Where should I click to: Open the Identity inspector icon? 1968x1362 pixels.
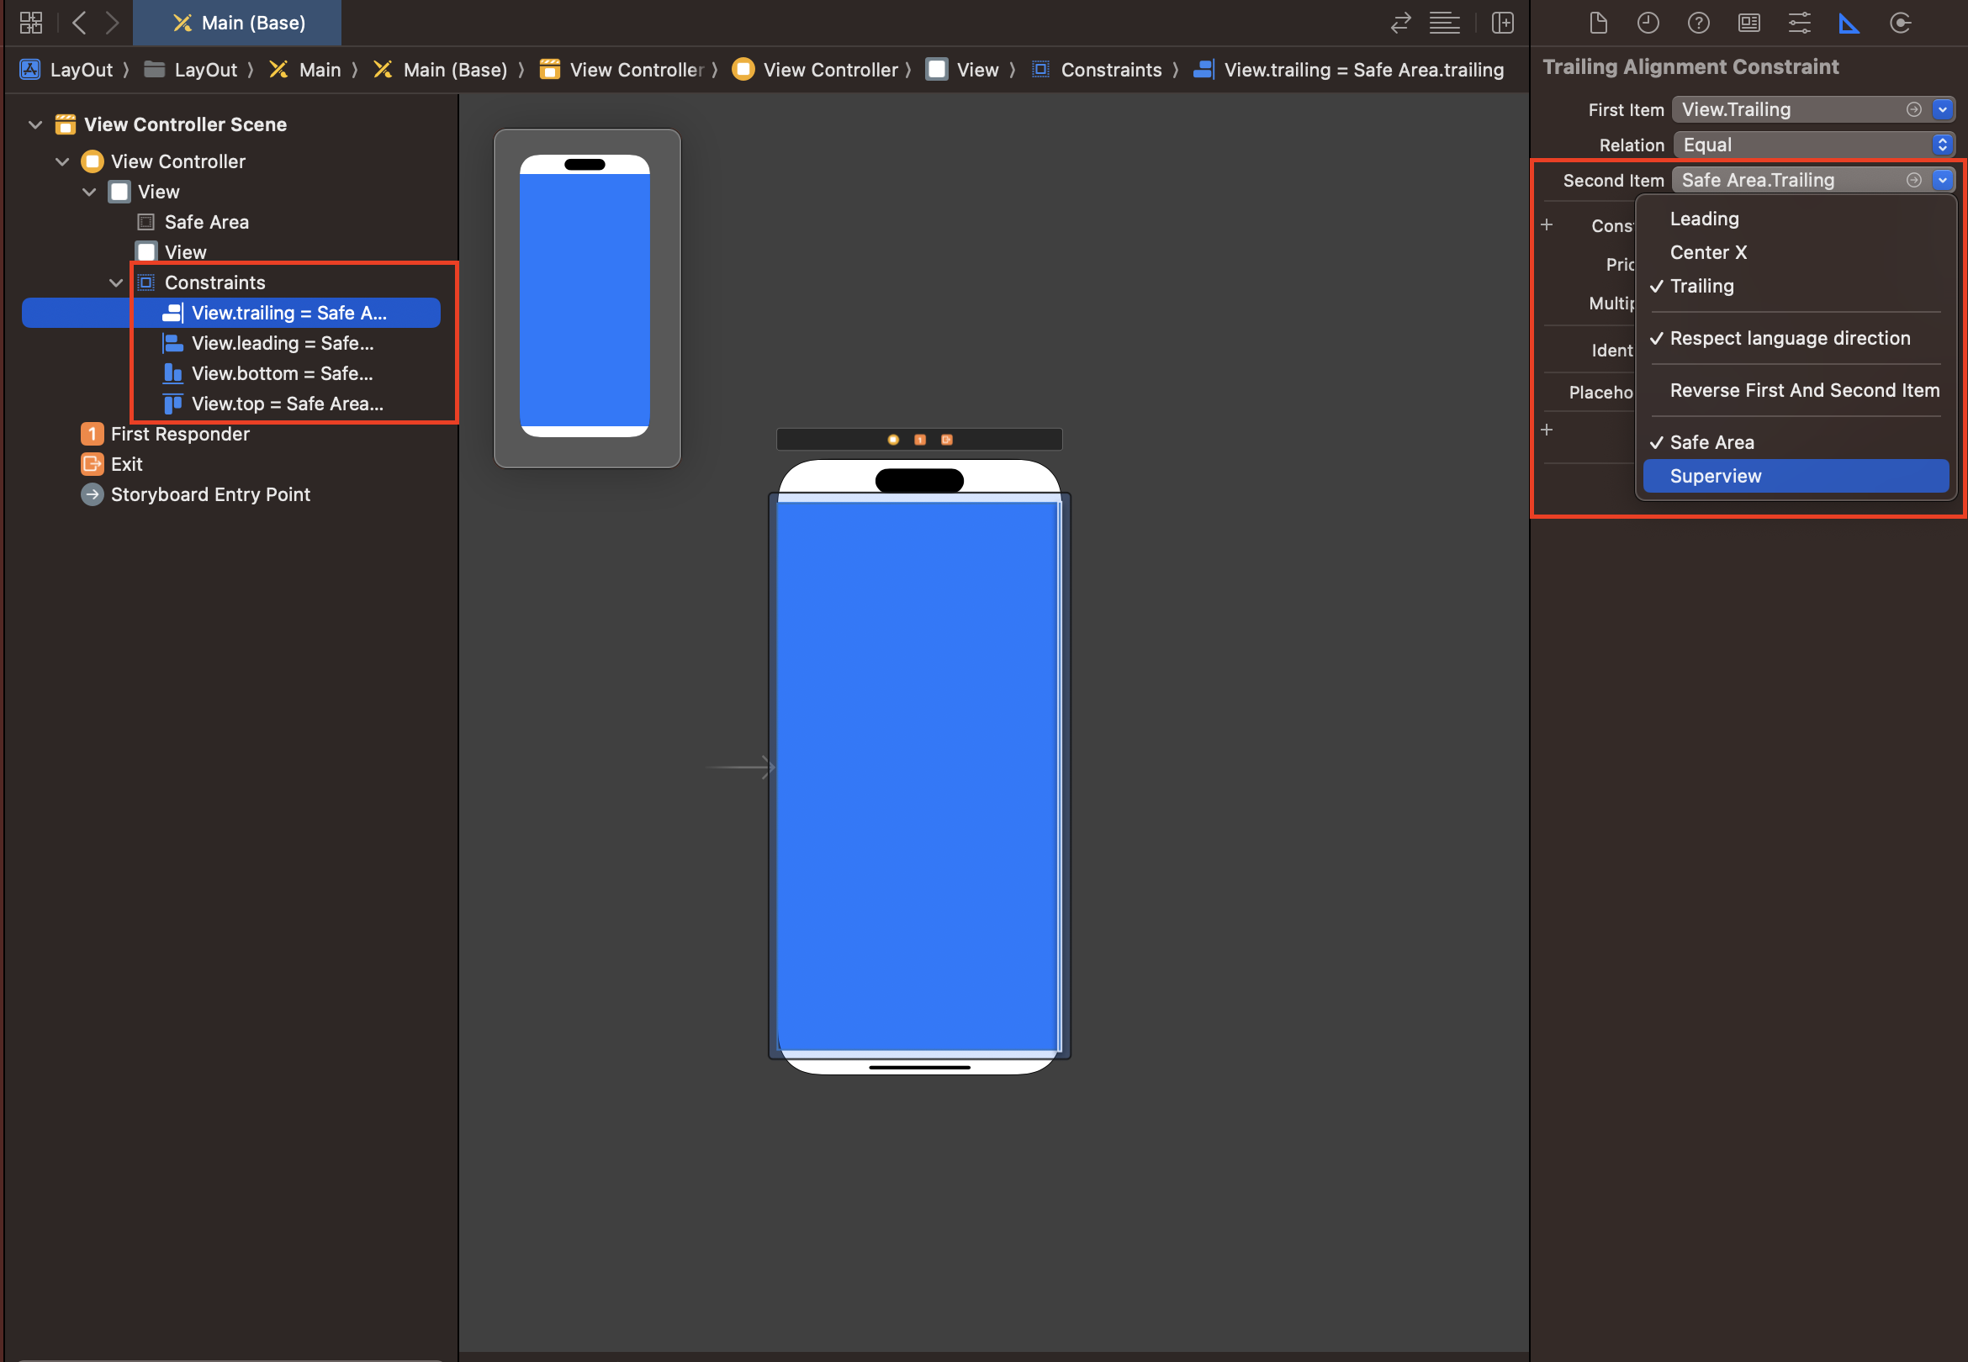pos(1748,23)
